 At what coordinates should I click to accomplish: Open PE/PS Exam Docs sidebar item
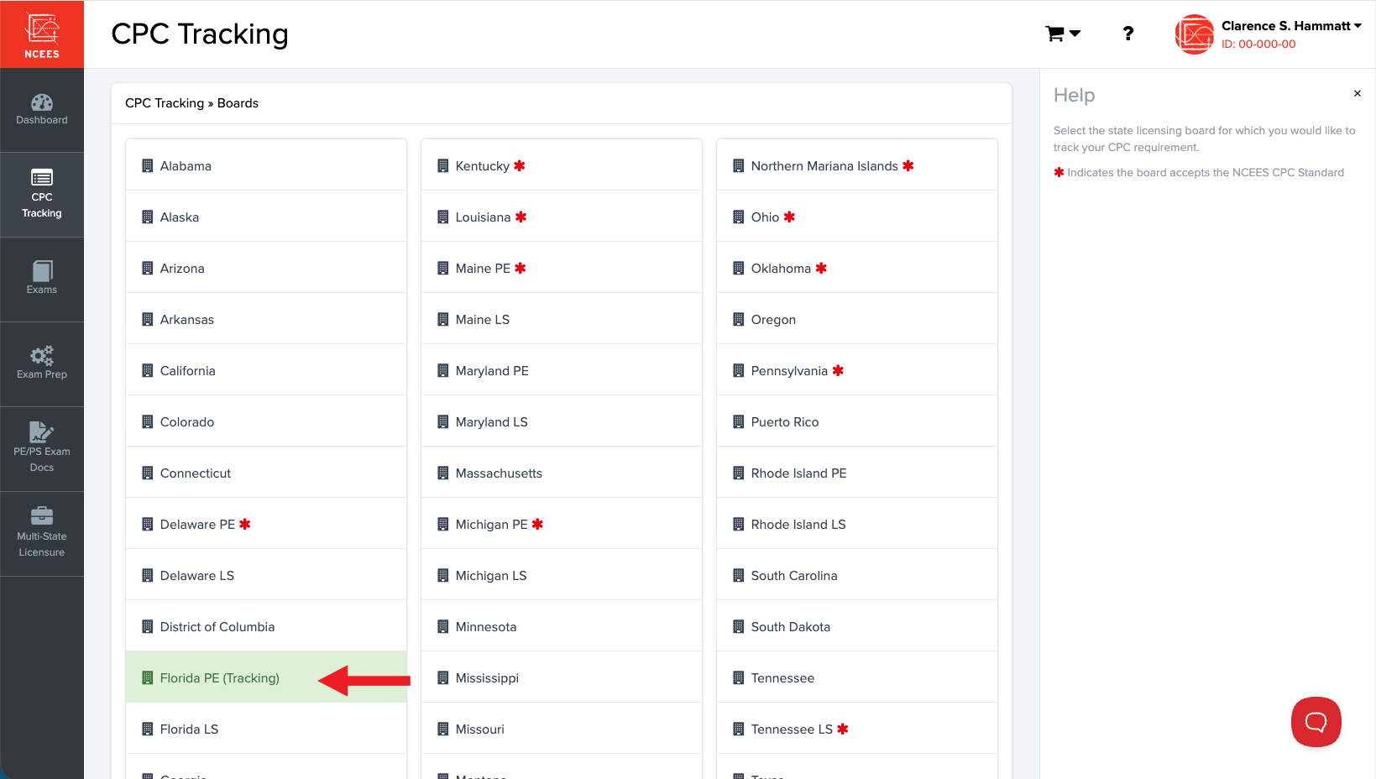click(42, 449)
